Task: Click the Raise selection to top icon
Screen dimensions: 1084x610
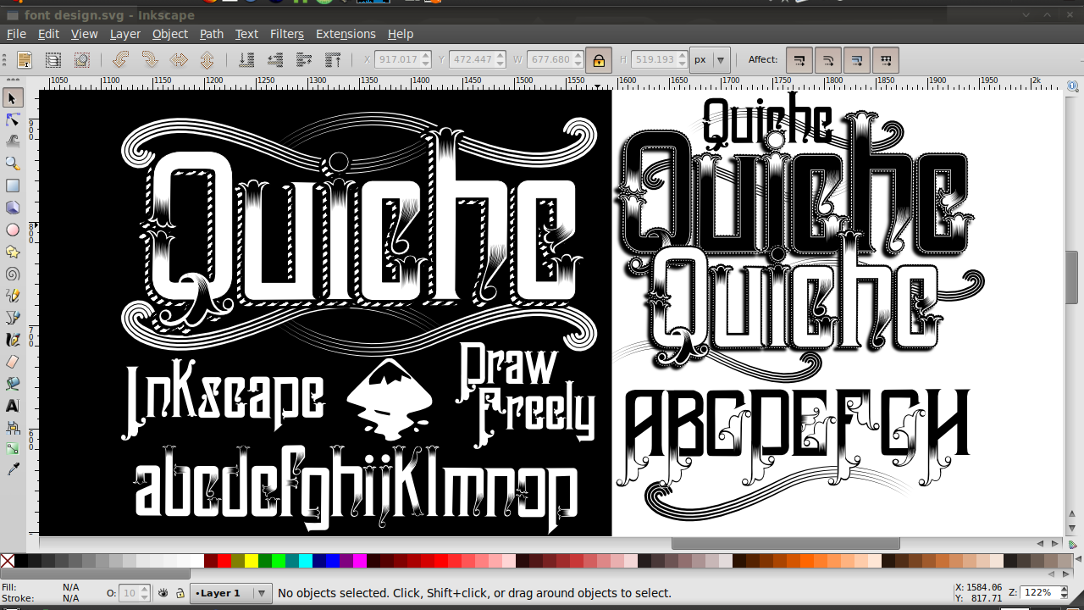Action: click(333, 60)
